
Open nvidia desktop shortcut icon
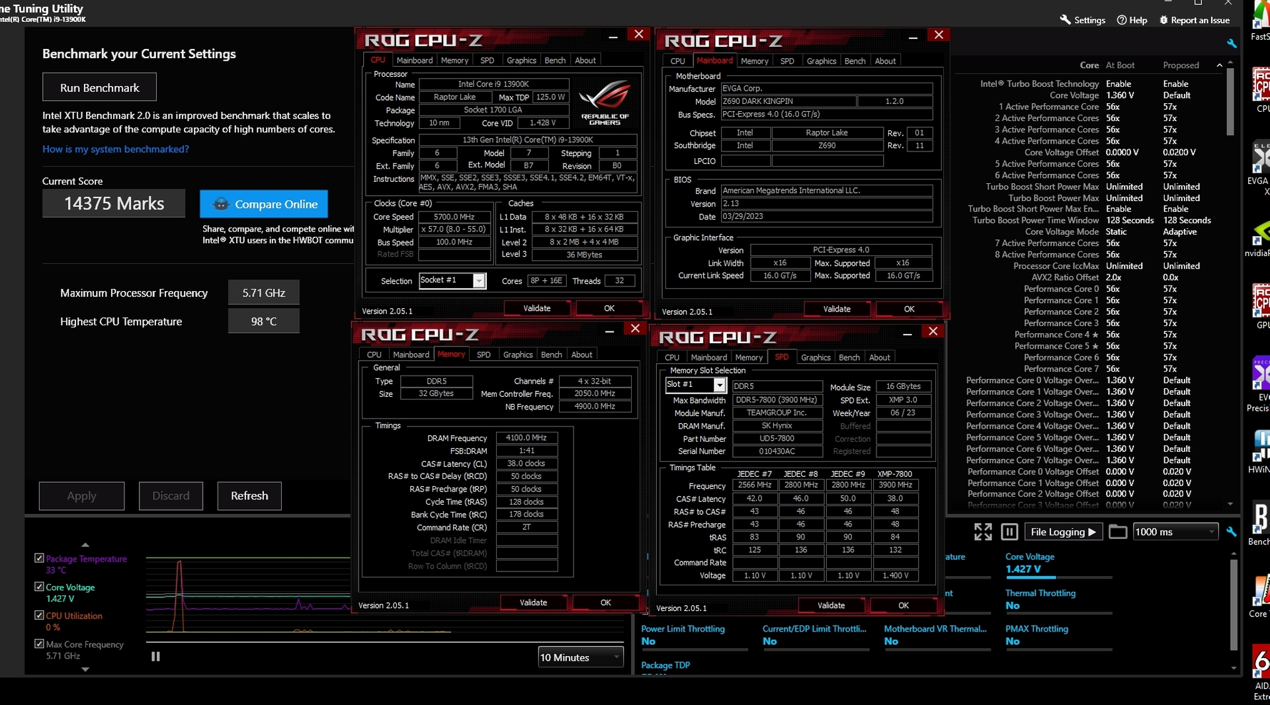pyautogui.click(x=1260, y=233)
